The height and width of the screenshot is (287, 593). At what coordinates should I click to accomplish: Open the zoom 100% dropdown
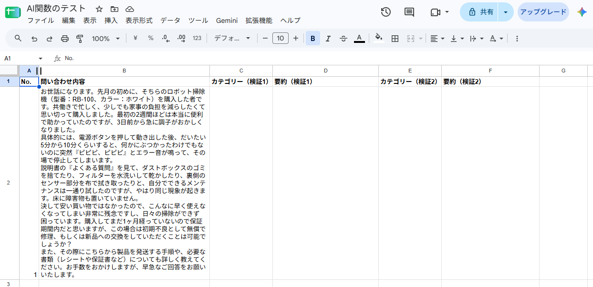pyautogui.click(x=105, y=38)
